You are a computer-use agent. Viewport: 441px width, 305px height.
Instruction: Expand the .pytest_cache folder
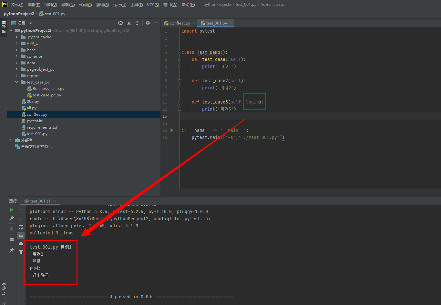(16, 37)
